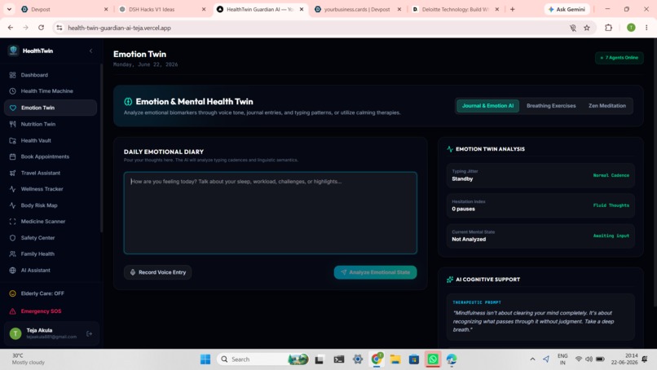Click the Ask Gemini button

coord(567,9)
